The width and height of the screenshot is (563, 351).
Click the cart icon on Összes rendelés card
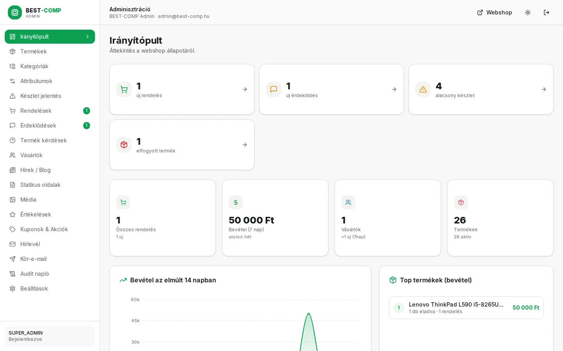pos(123,202)
